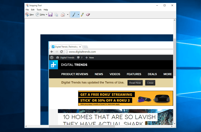Click the Roku streaming stick ad banner
201x132 pixels.
pos(126,98)
